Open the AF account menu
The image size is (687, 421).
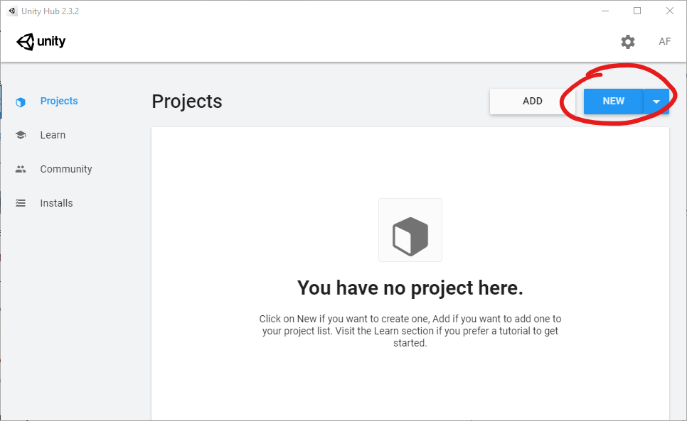(664, 41)
